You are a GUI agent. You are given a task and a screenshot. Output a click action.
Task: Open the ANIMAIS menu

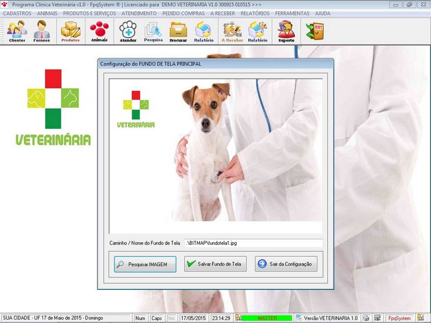47,13
